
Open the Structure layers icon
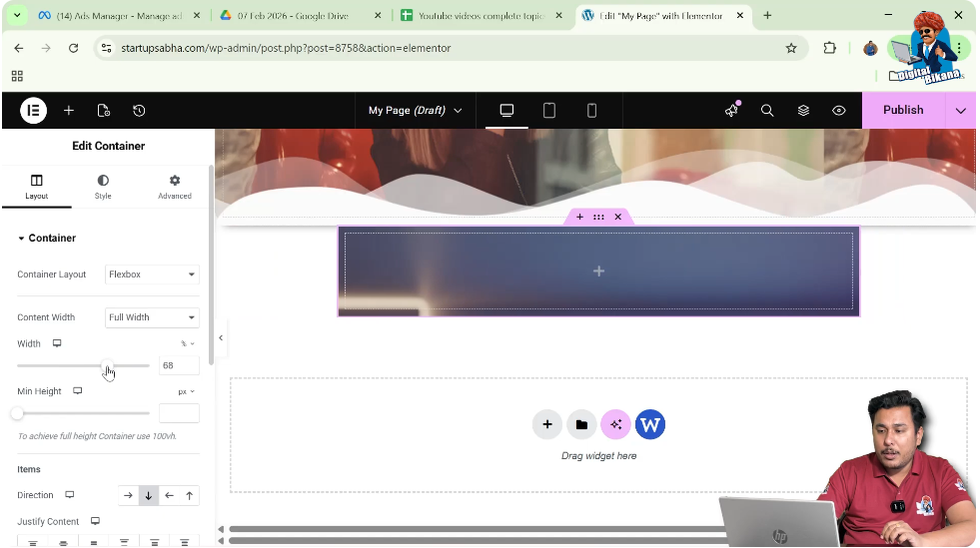click(803, 111)
